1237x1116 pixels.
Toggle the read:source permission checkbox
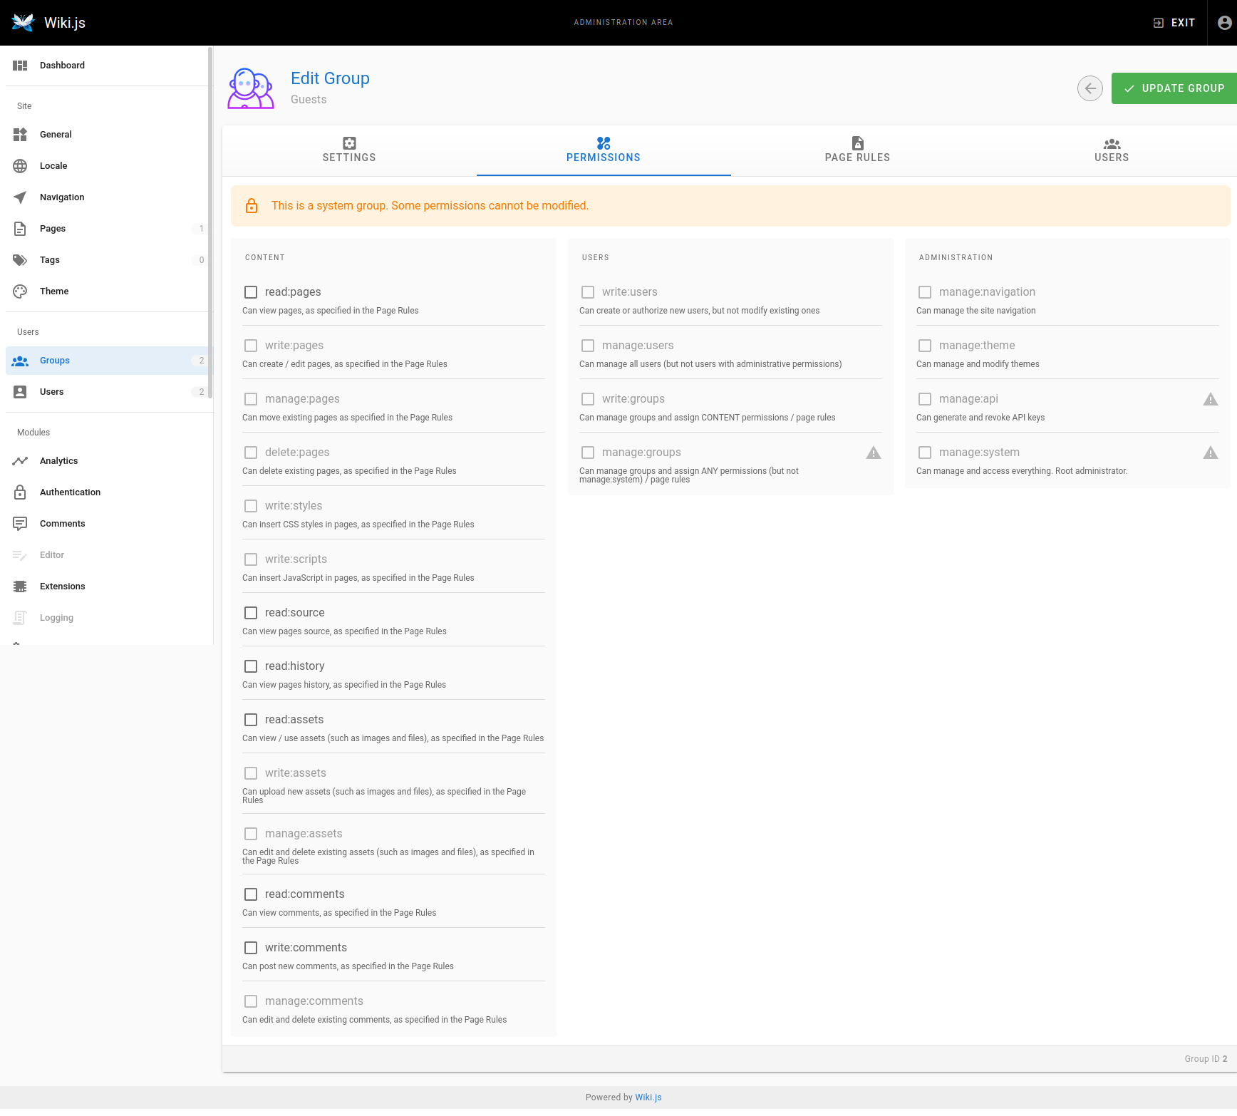251,613
